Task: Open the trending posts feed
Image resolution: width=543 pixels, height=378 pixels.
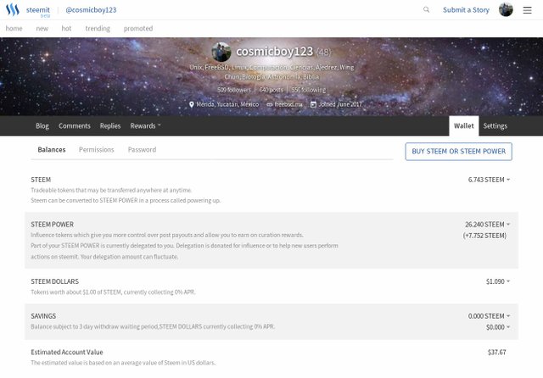Action: [98, 28]
